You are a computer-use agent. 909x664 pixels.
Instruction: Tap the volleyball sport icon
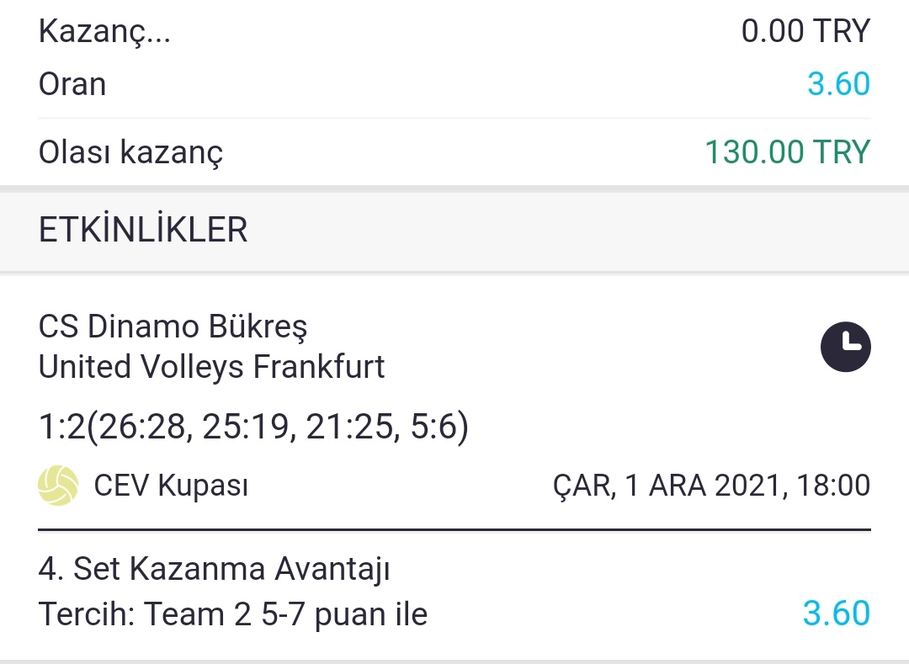(x=58, y=486)
